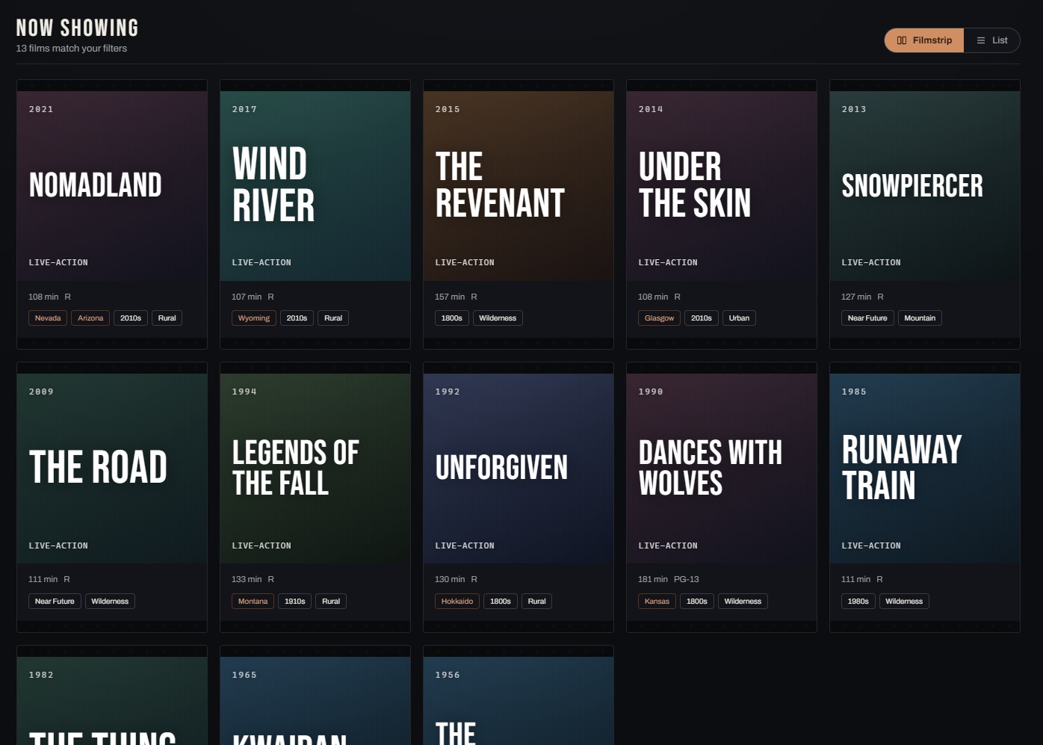Select Nomadland's 2010s tag

pyautogui.click(x=131, y=318)
